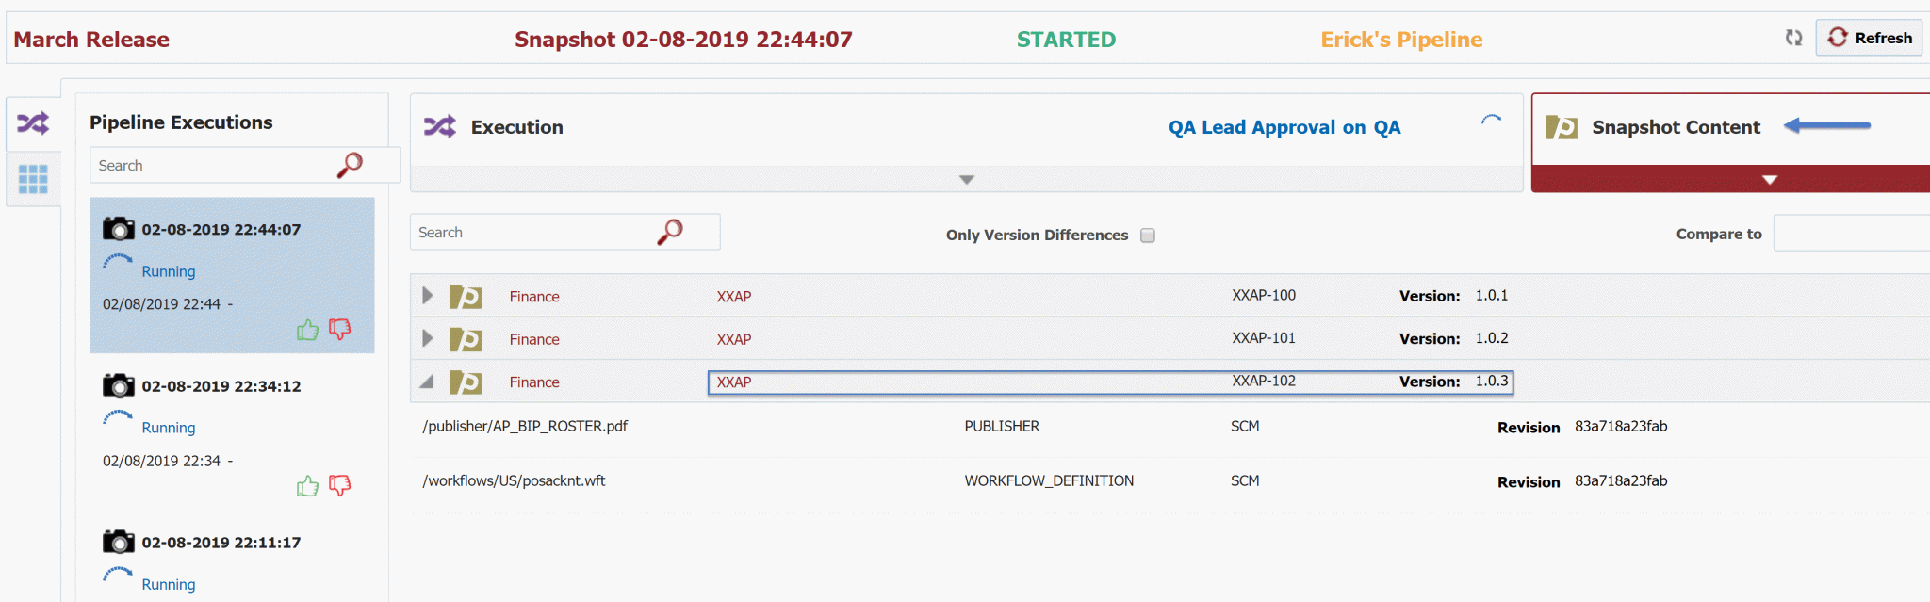The height and width of the screenshot is (602, 1930).
Task: Click Snapshot 02-08-2019 22:44:07 header
Action: click(683, 40)
